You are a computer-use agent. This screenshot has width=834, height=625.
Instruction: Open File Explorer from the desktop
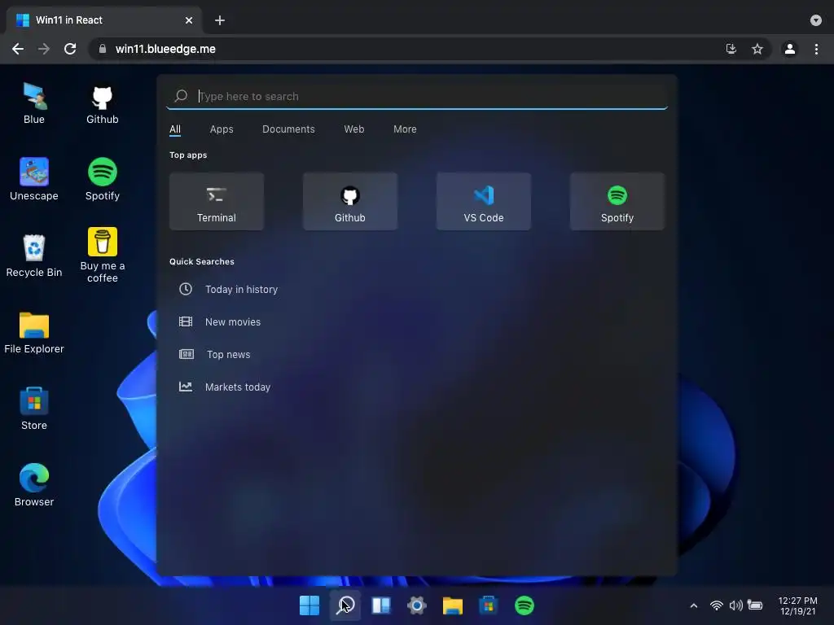(x=34, y=333)
